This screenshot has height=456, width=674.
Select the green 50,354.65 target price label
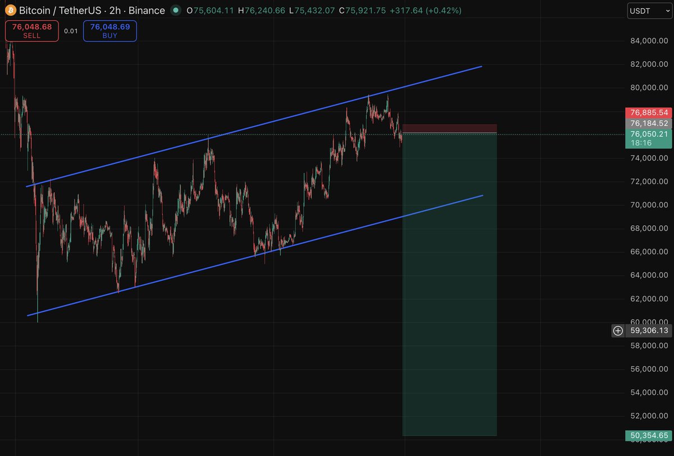648,435
